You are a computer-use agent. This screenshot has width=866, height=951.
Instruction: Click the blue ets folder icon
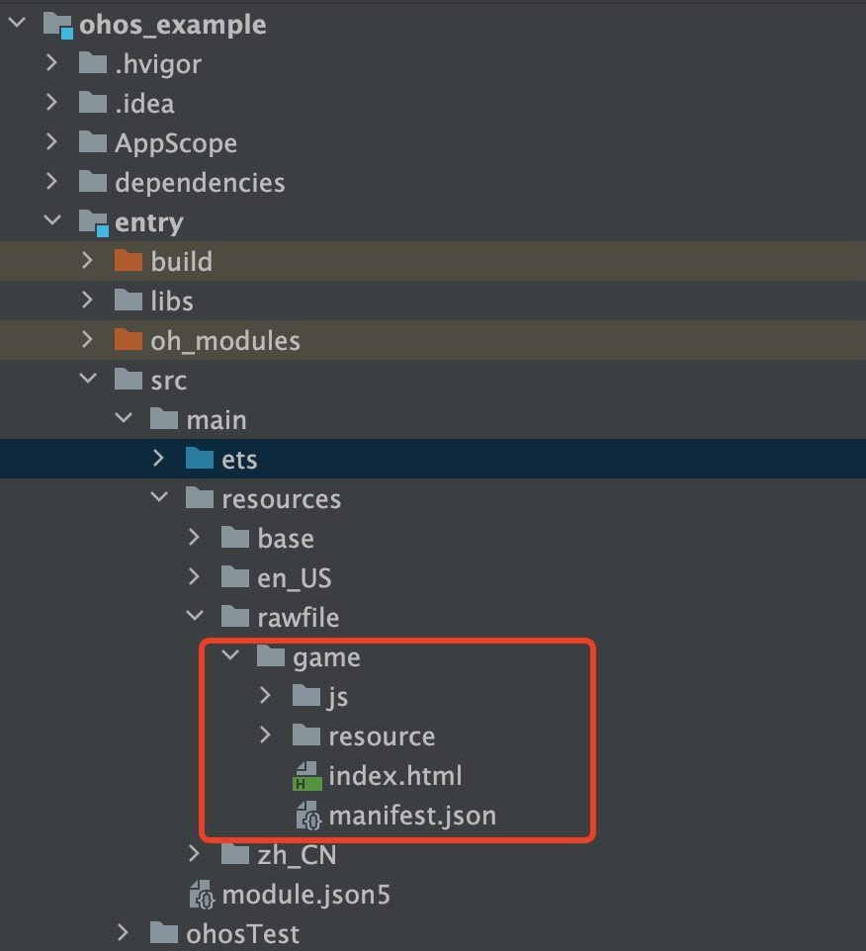tap(200, 459)
